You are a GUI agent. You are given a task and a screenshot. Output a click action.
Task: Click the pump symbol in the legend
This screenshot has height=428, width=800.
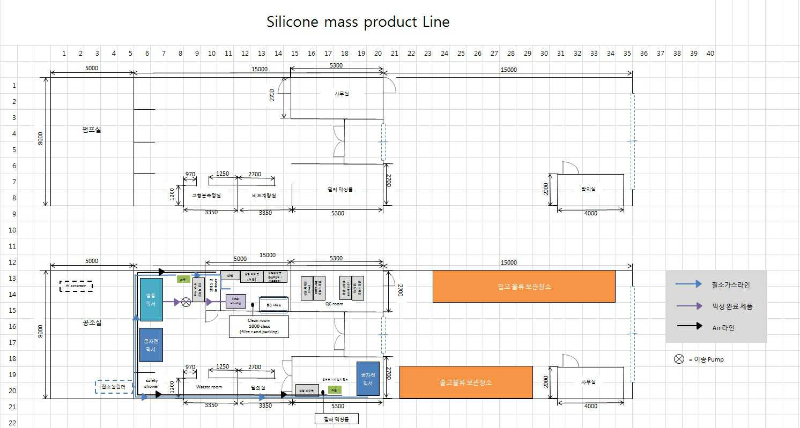tap(679, 359)
